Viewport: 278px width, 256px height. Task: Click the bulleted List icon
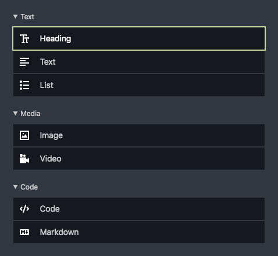point(24,85)
